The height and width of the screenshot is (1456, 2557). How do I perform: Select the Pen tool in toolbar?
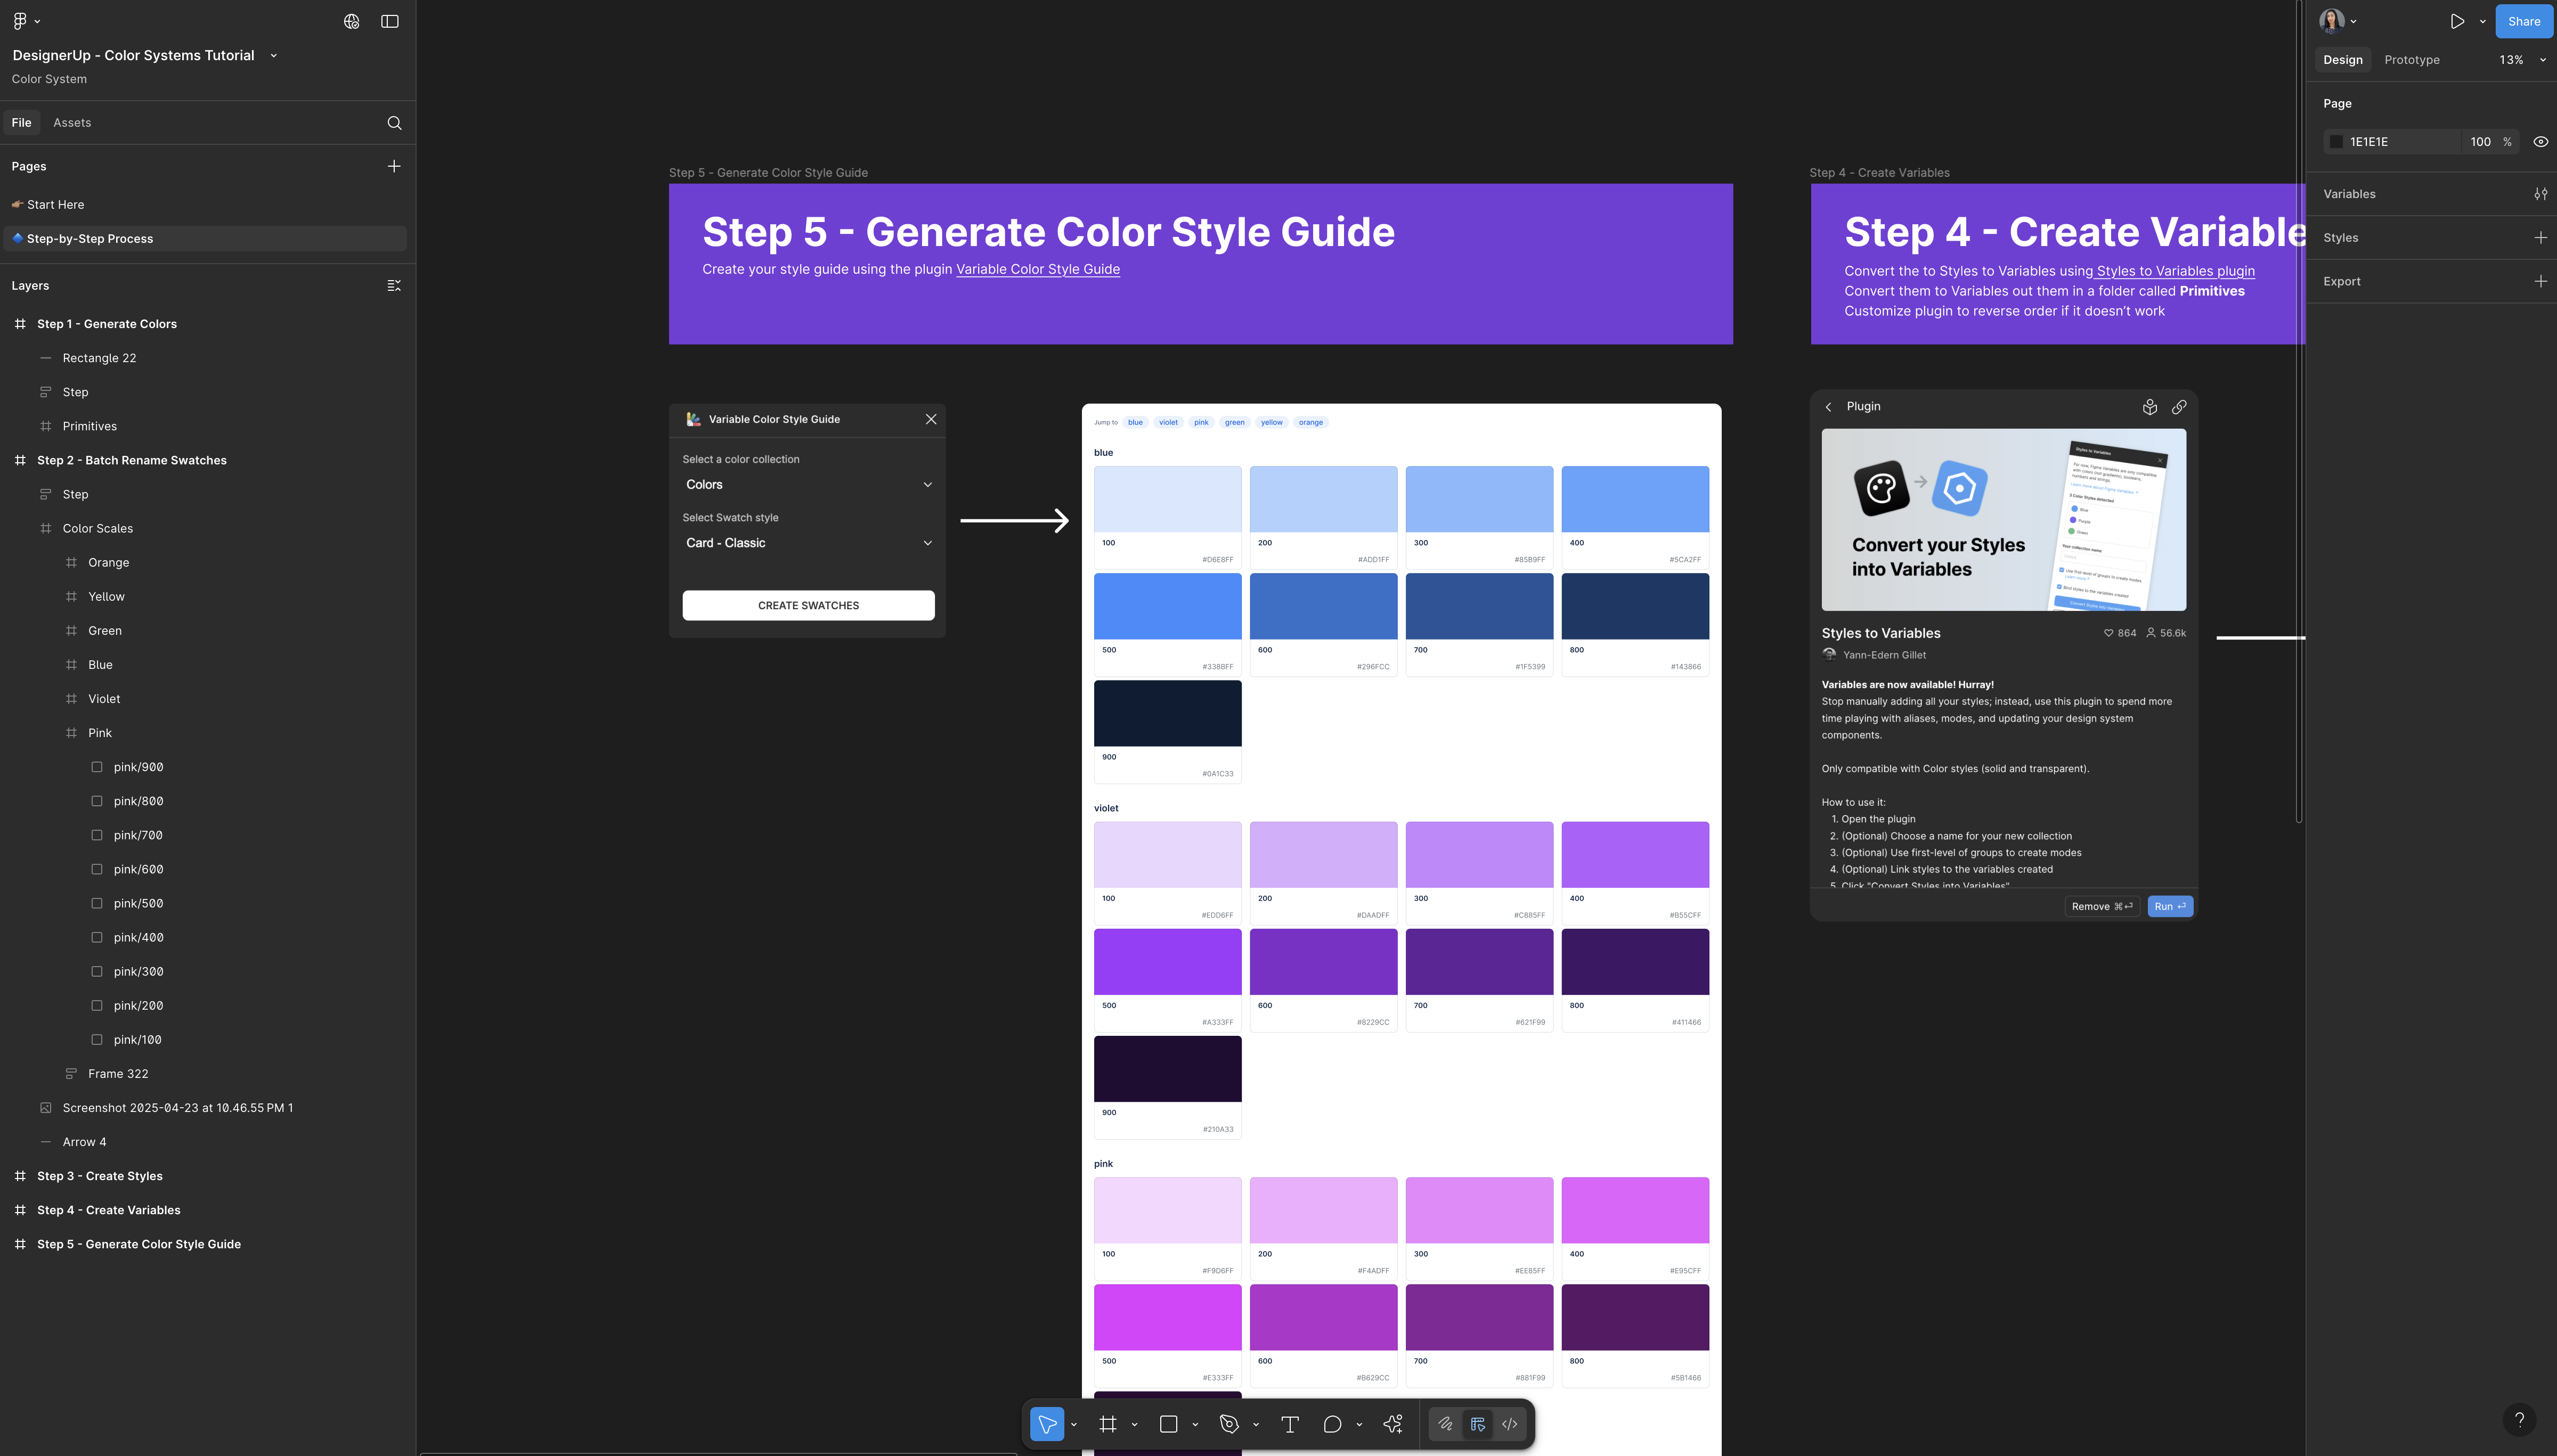click(x=1229, y=1424)
